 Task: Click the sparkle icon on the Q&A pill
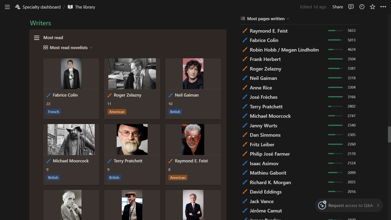322,205
